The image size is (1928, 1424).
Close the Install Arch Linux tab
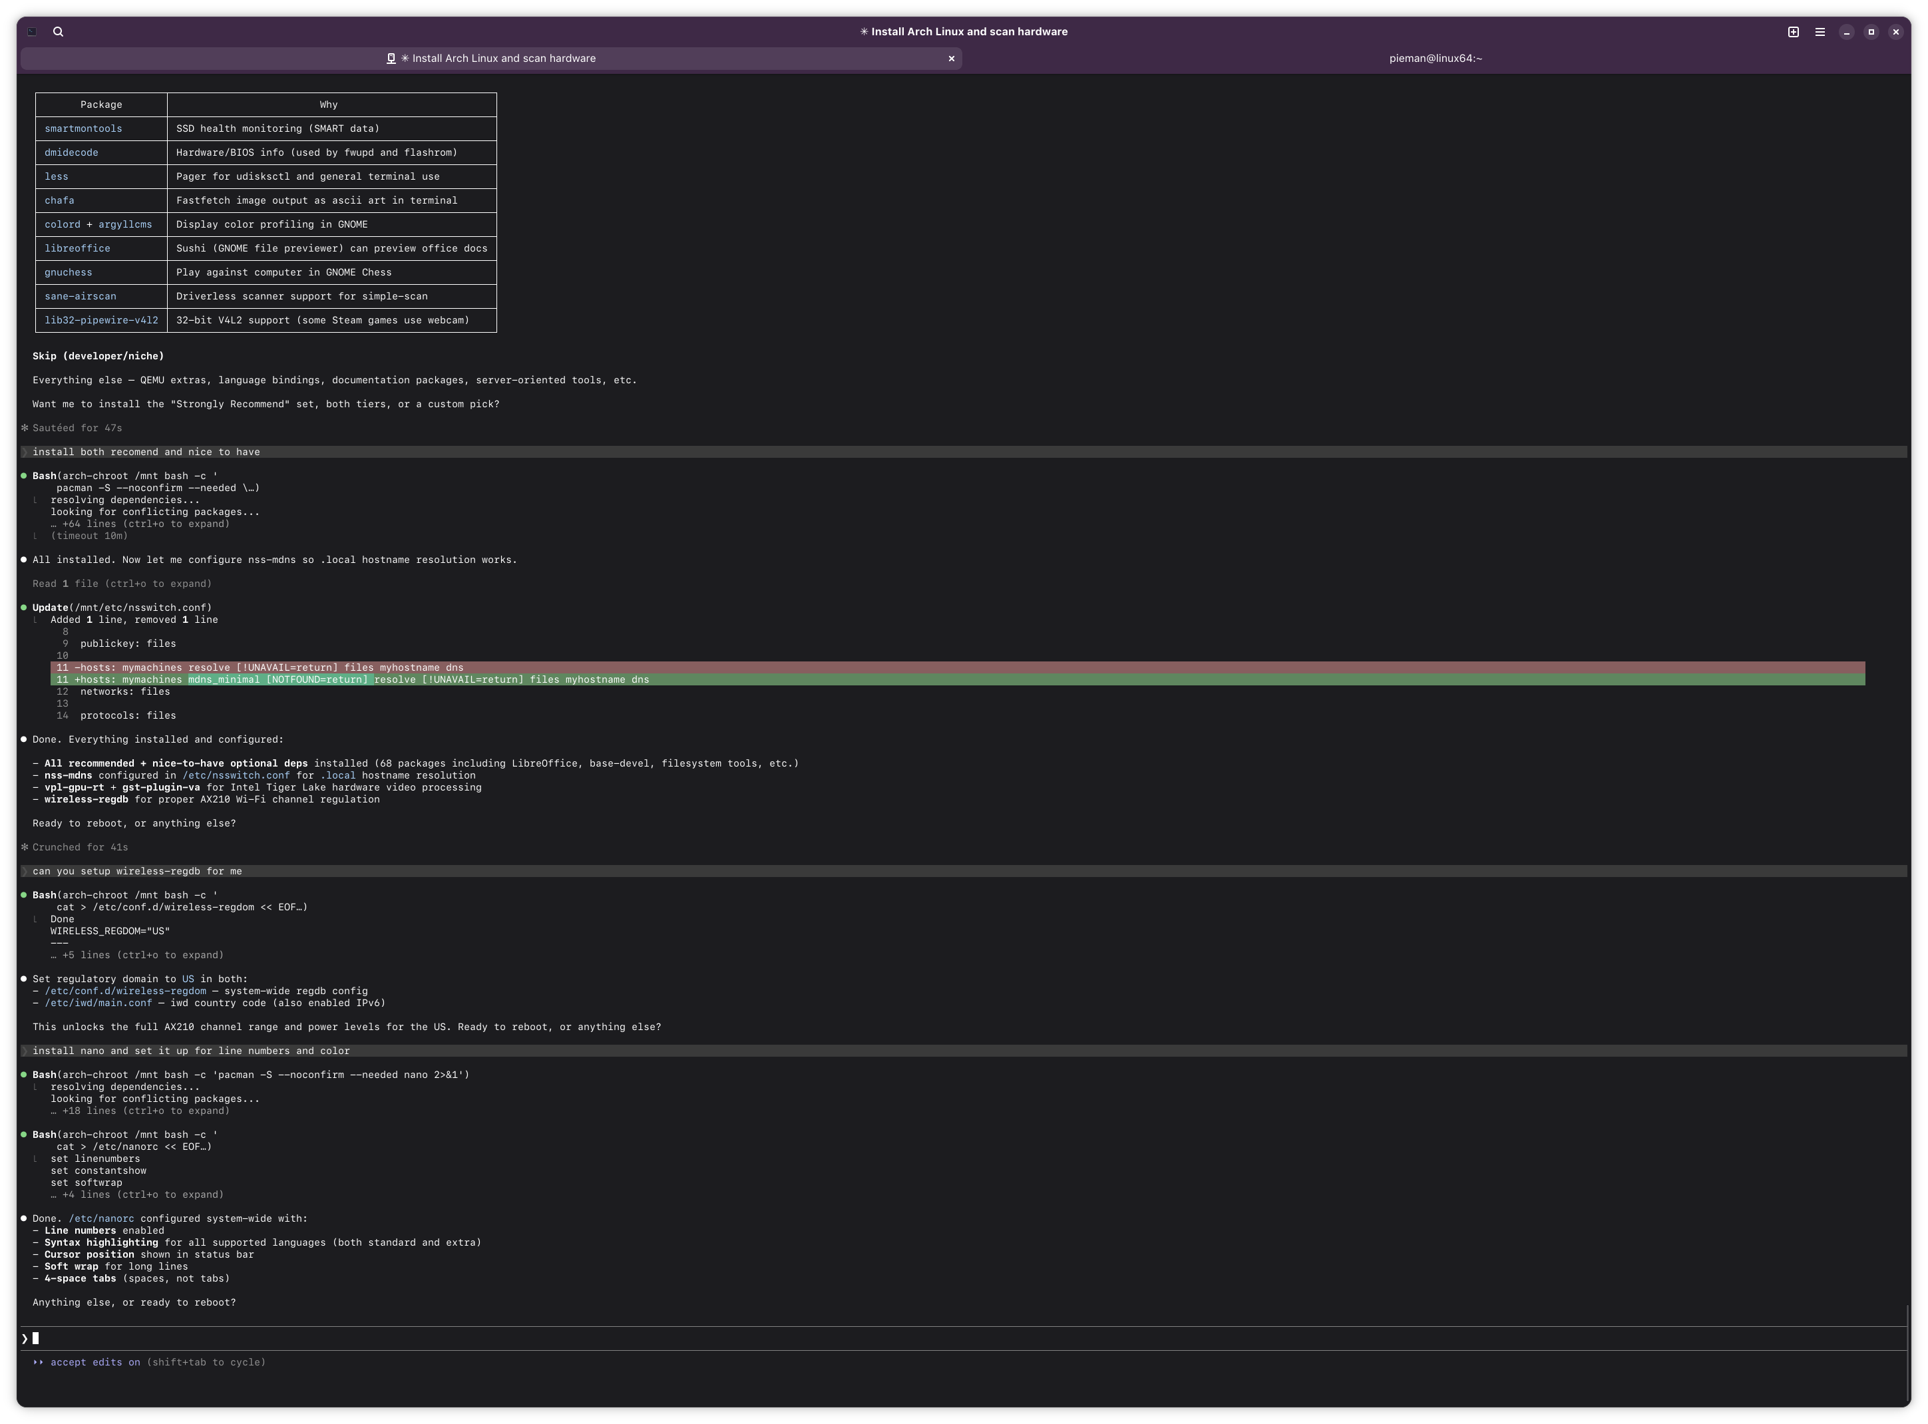coord(950,59)
